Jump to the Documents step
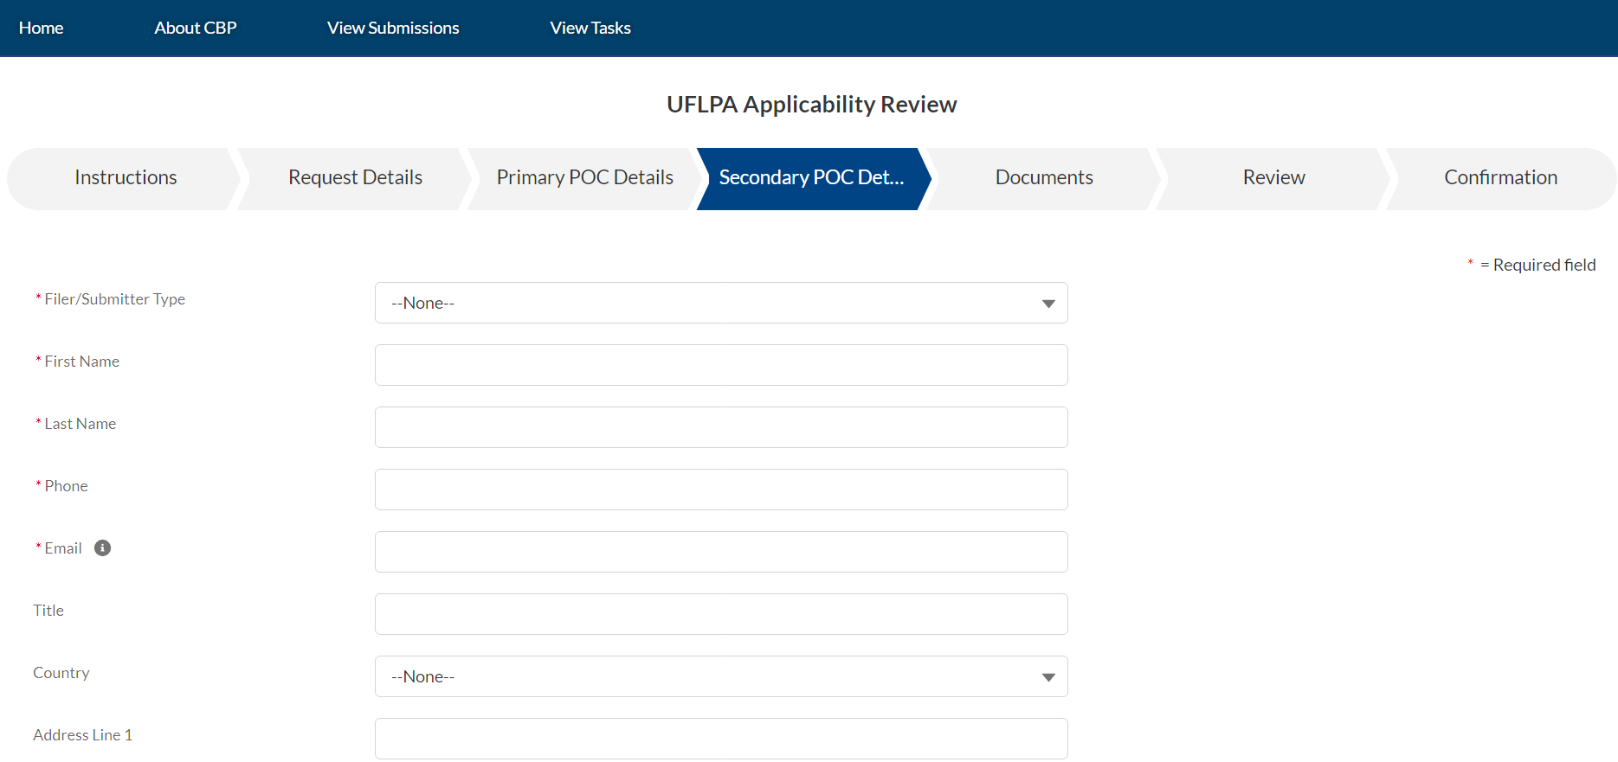 click(x=1044, y=178)
